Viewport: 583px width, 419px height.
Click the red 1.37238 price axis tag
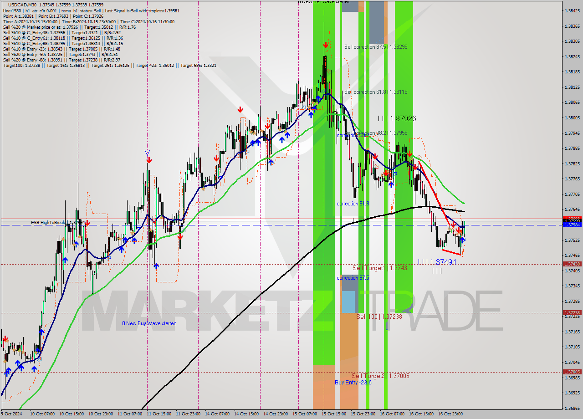[572, 313]
